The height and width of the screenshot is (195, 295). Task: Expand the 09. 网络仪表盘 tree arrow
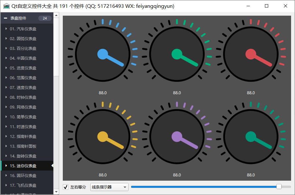[6, 107]
